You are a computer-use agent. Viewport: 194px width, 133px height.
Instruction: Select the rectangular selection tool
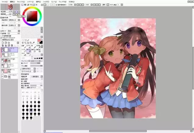(x=23, y=40)
